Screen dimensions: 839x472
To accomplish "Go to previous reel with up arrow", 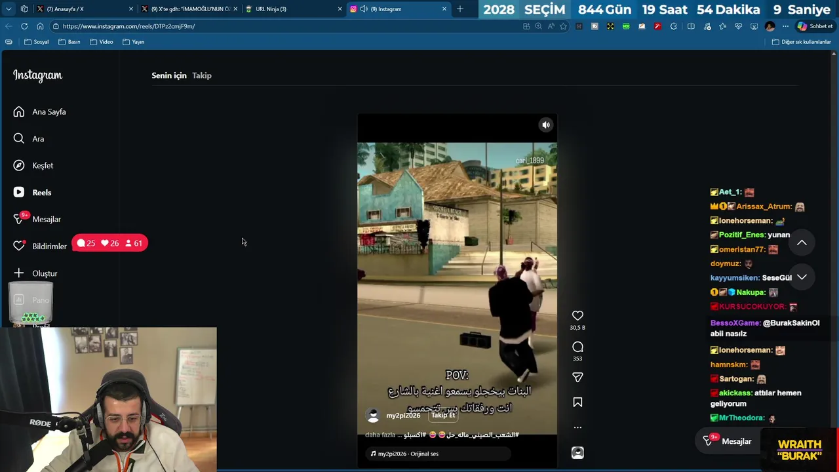I will tap(802, 243).
